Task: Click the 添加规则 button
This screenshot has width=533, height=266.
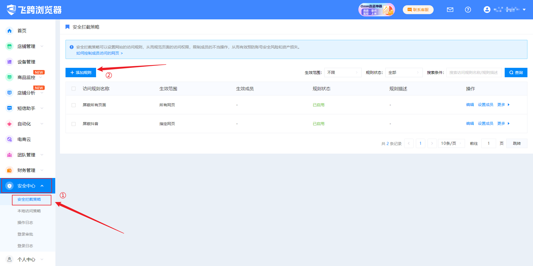Action: [81, 73]
